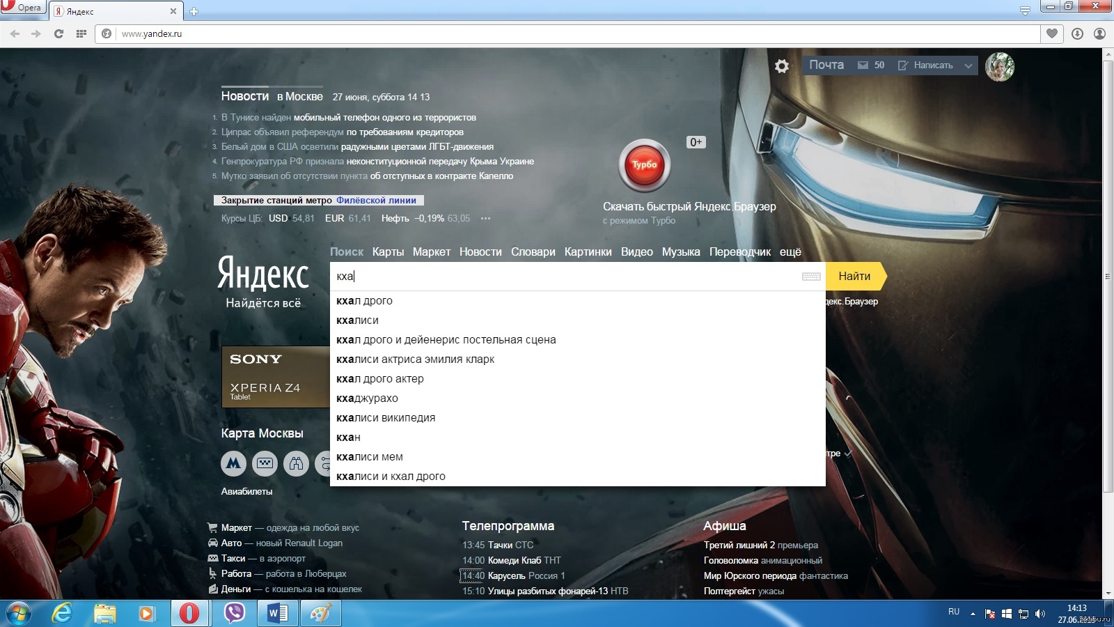
Task: Click the Speed Dial grid icon
Action: tap(81, 33)
